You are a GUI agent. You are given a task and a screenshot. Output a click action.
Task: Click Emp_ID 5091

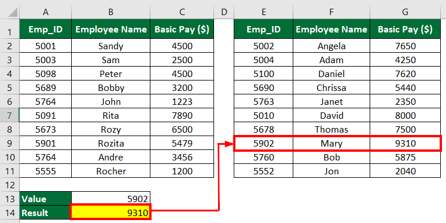point(46,116)
